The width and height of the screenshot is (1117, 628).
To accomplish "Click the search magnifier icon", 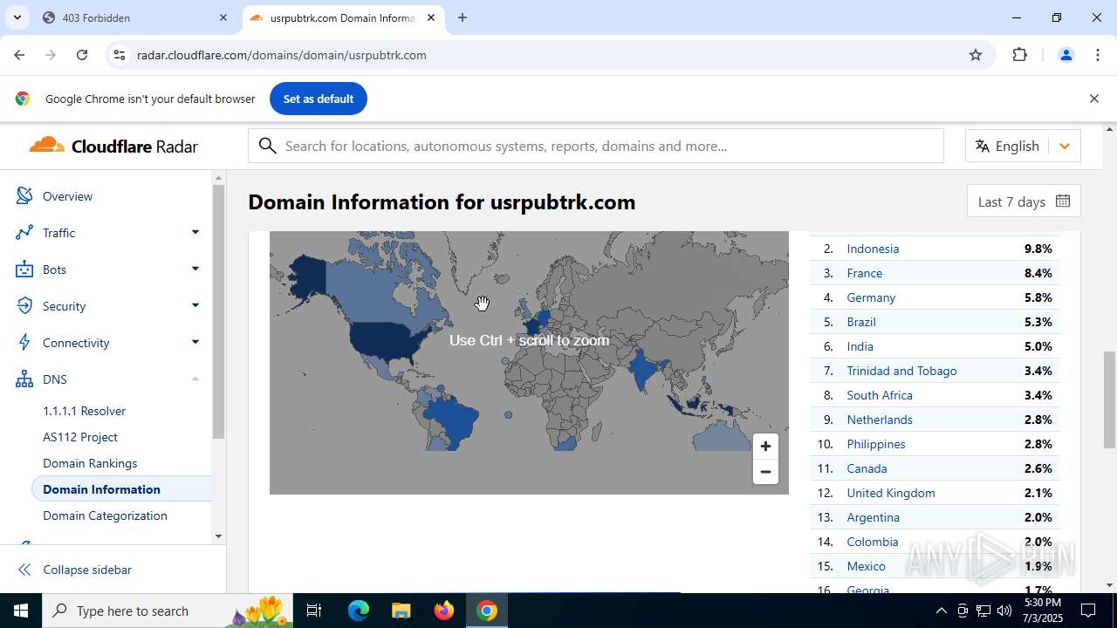I will click(x=268, y=146).
